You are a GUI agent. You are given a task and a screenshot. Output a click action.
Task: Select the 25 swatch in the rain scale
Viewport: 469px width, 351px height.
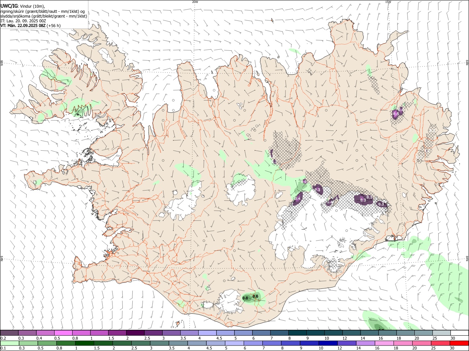pos(440,343)
